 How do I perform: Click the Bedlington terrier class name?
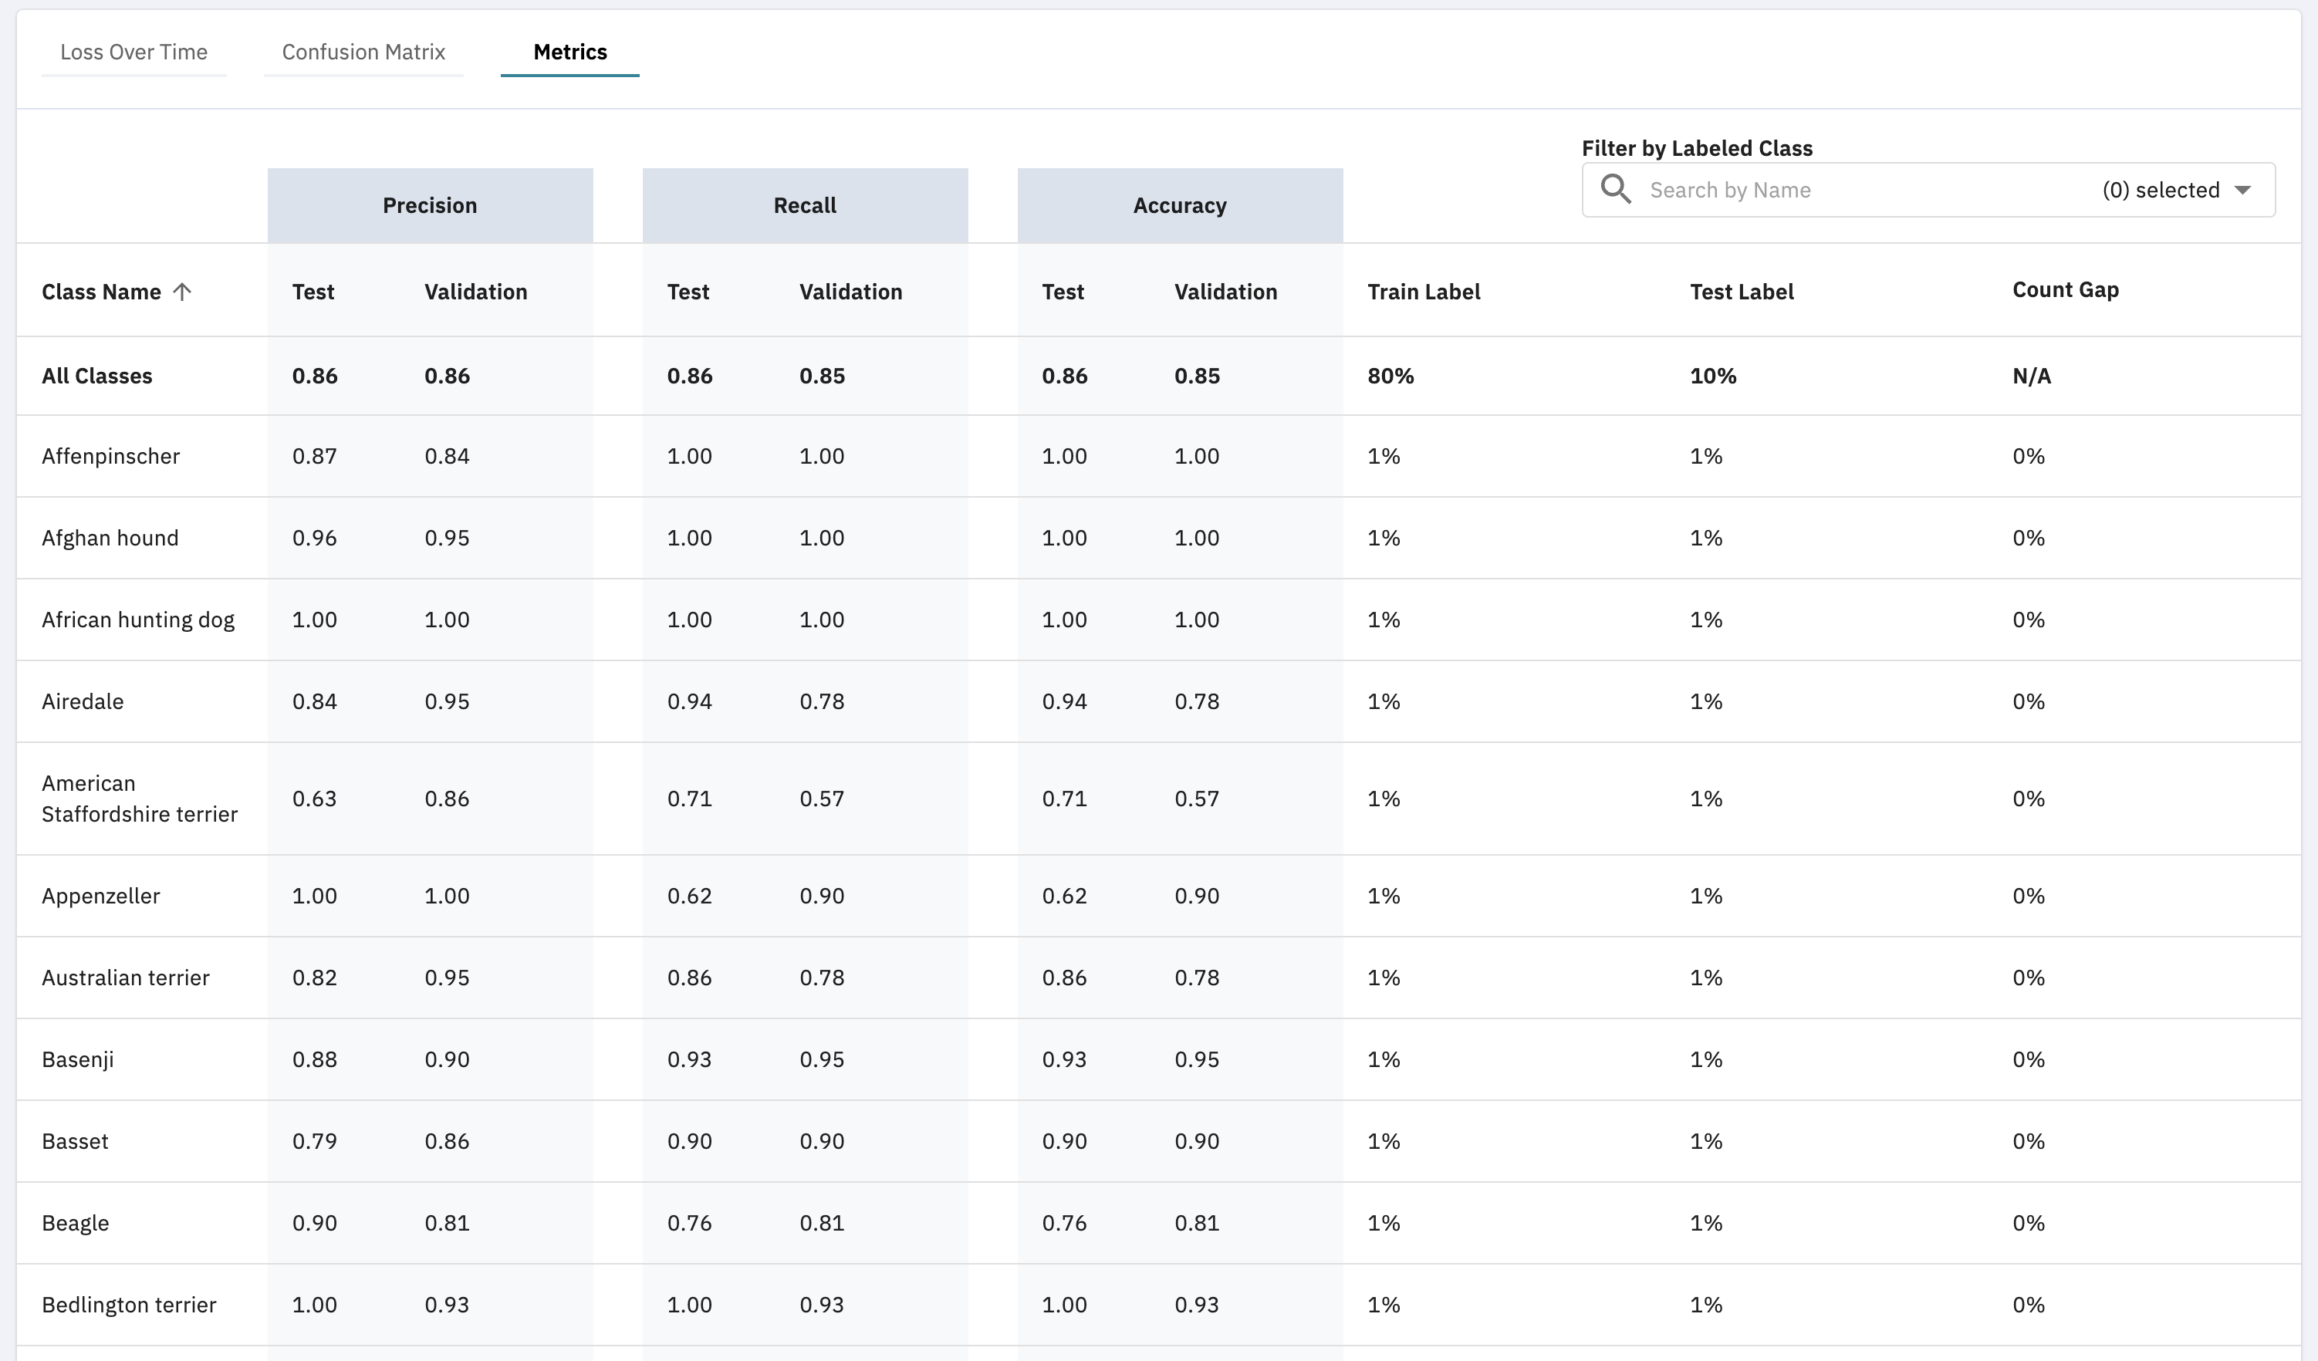[129, 1304]
